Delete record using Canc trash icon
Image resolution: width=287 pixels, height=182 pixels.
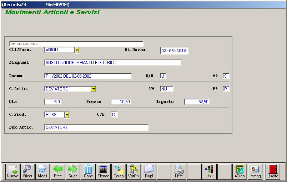coord(88,172)
